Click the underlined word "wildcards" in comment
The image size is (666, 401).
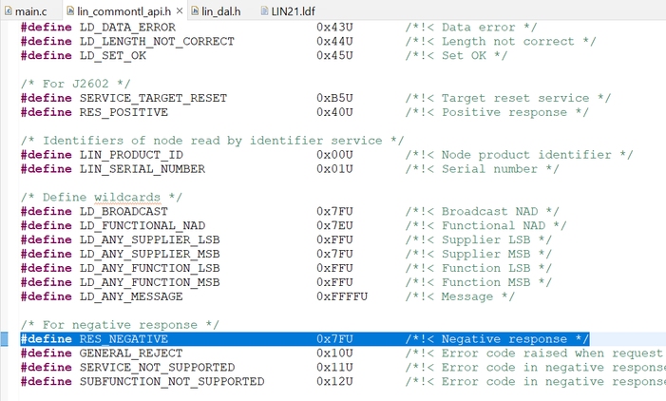[129, 197]
